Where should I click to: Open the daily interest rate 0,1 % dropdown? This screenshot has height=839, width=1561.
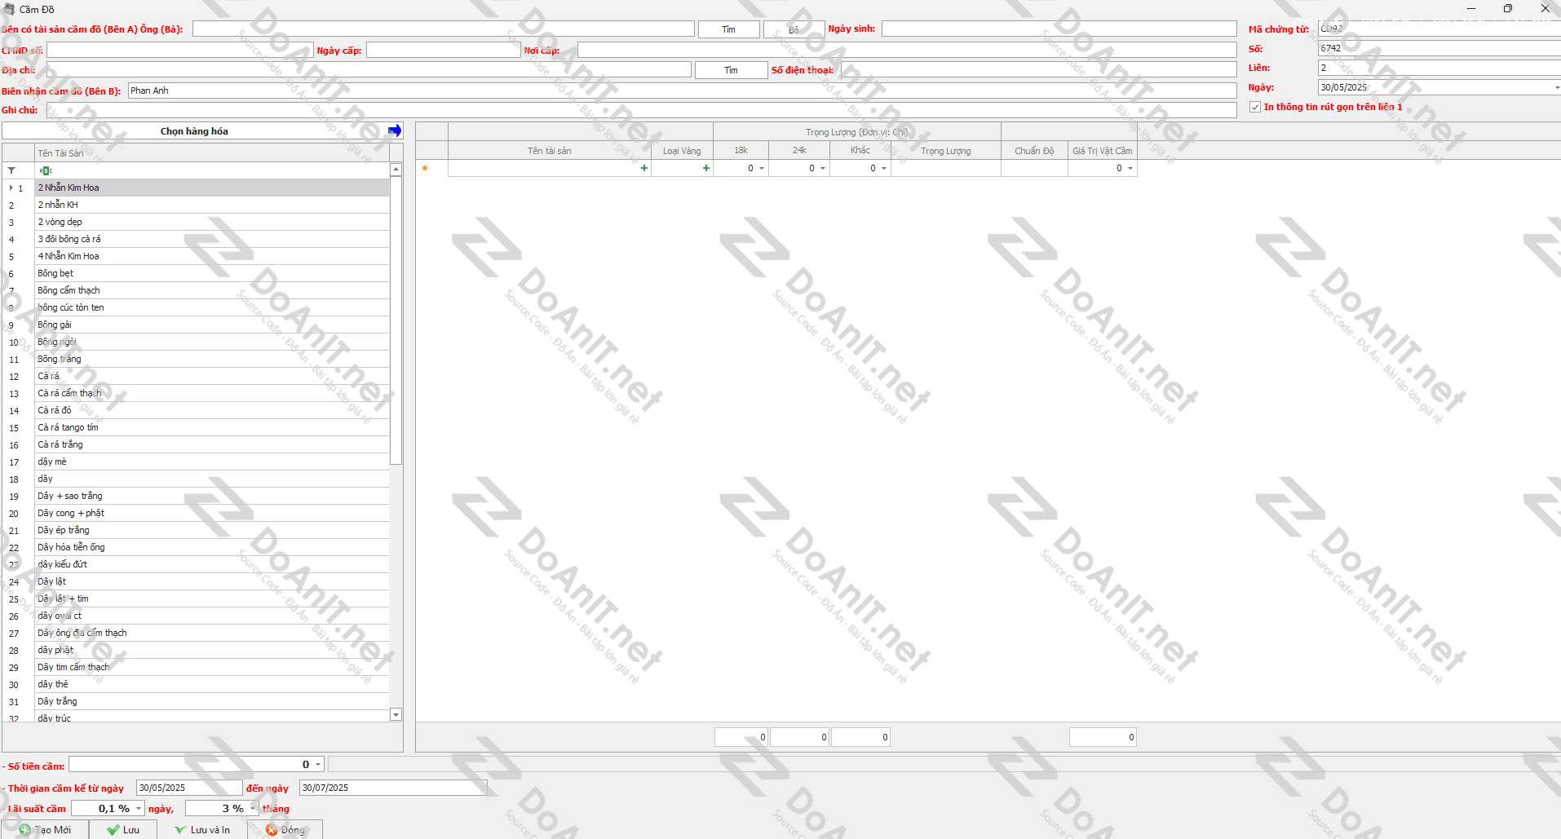139,808
